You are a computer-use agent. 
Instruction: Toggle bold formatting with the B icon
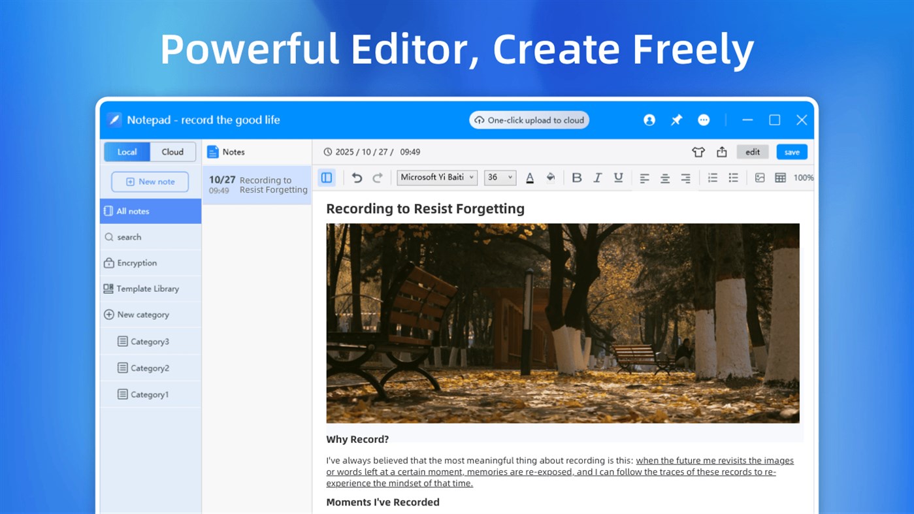click(x=577, y=177)
